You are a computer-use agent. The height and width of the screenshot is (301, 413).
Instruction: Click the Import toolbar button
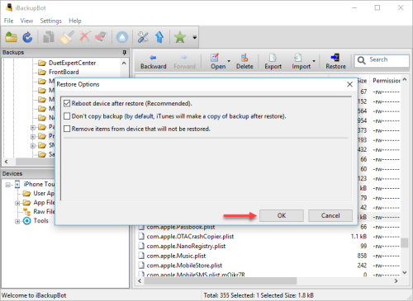point(301,62)
